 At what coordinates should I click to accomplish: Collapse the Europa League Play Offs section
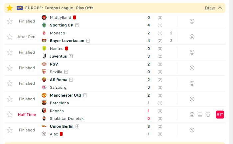pyautogui.click(x=220, y=8)
